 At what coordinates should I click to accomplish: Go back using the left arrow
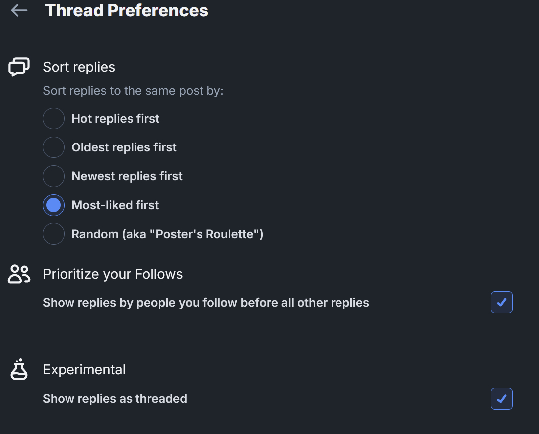[x=19, y=10]
